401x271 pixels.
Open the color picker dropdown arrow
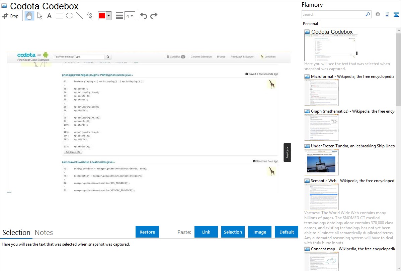click(x=109, y=16)
